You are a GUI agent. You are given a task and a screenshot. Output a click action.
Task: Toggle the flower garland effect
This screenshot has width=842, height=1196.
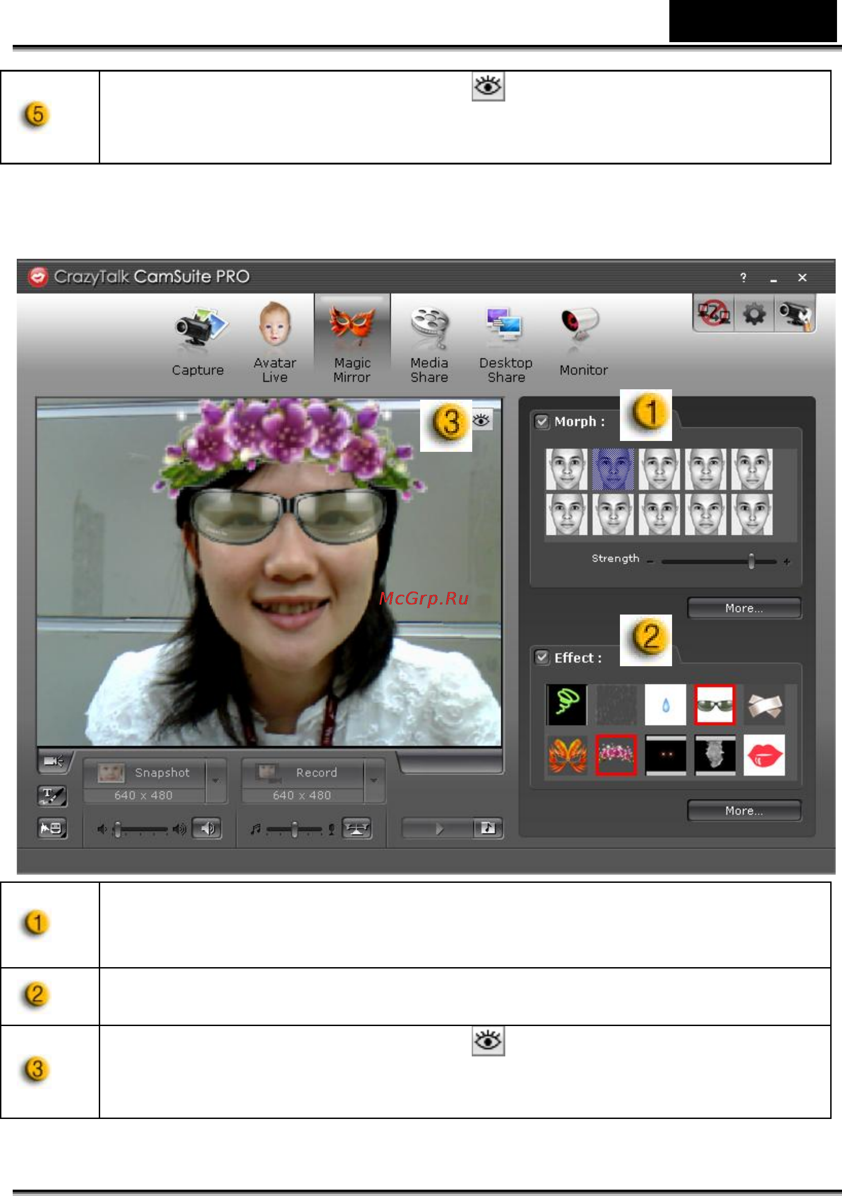(615, 755)
